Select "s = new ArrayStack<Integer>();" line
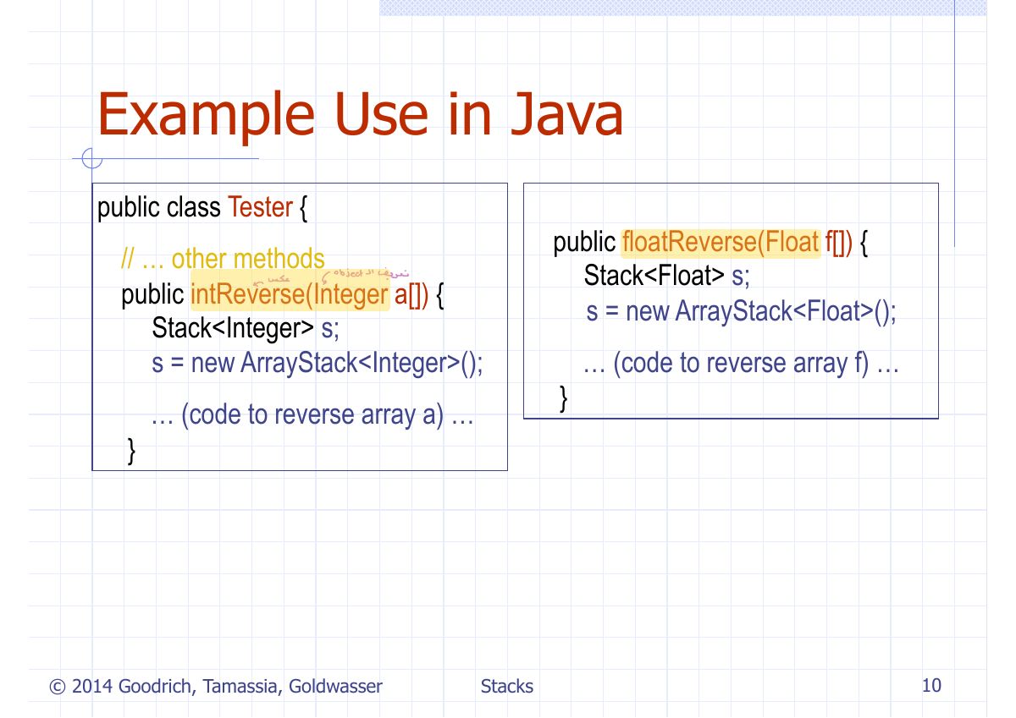 [x=317, y=364]
